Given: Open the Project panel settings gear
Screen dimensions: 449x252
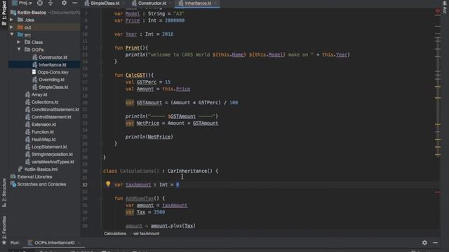Looking at the screenshot, I should [64, 3].
